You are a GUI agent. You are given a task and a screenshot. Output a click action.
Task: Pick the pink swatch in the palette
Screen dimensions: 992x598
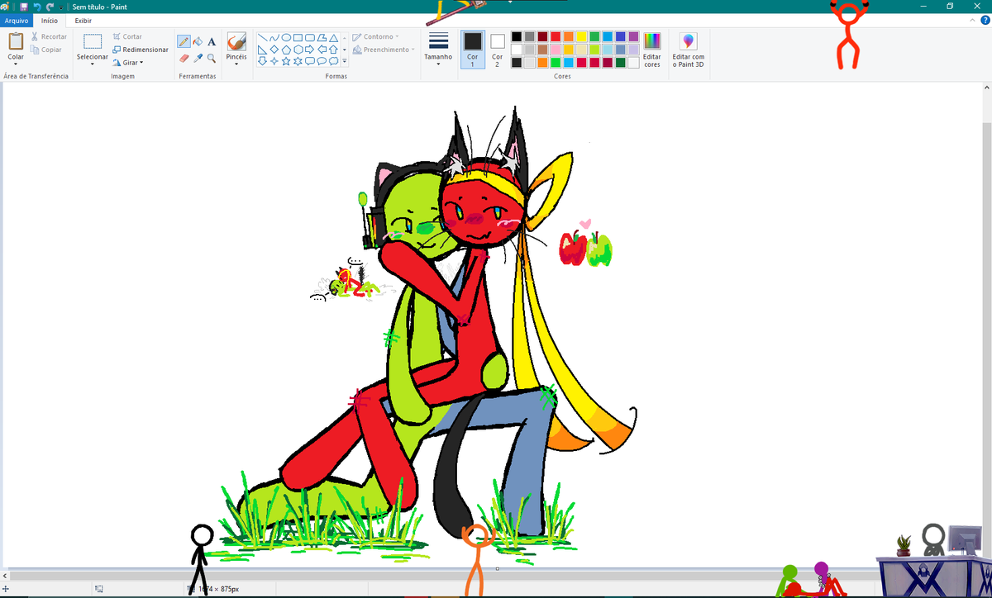pos(556,50)
